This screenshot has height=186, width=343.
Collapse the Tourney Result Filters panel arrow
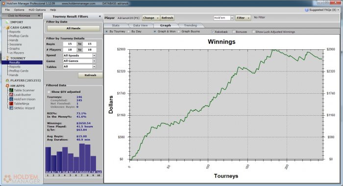pyautogui.click(x=100, y=16)
